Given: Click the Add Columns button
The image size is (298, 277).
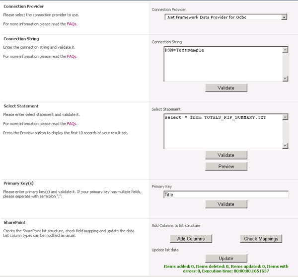Looking at the screenshot, I should tap(191, 239).
